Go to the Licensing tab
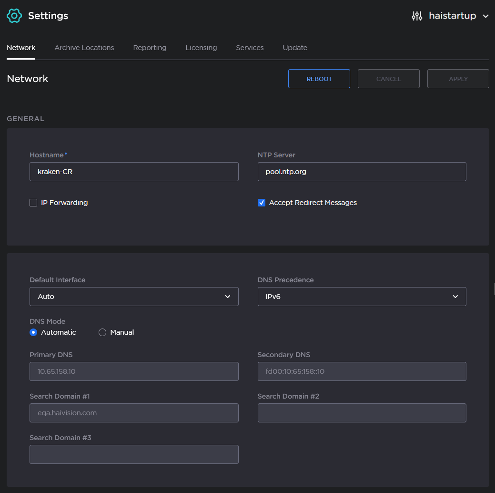The width and height of the screenshot is (495, 493). (x=201, y=48)
